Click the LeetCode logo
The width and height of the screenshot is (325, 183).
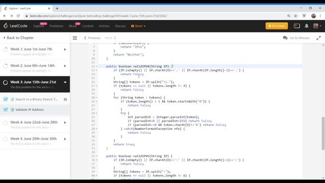pyautogui.click(x=15, y=26)
